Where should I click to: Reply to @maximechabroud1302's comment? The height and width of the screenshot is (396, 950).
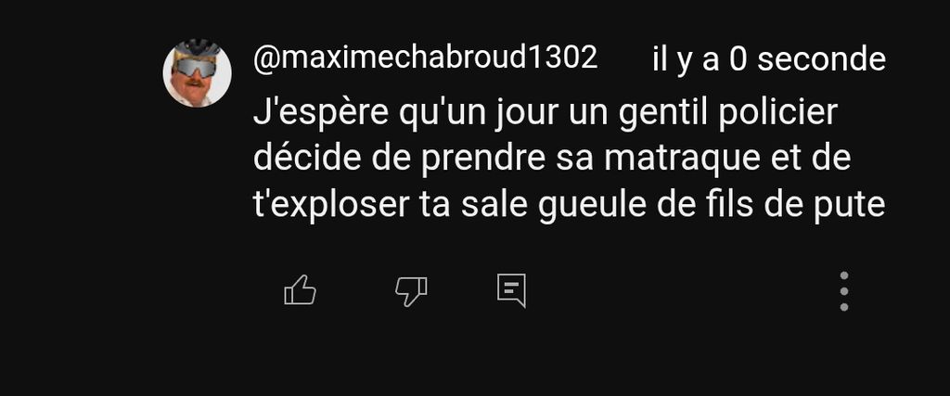click(511, 290)
